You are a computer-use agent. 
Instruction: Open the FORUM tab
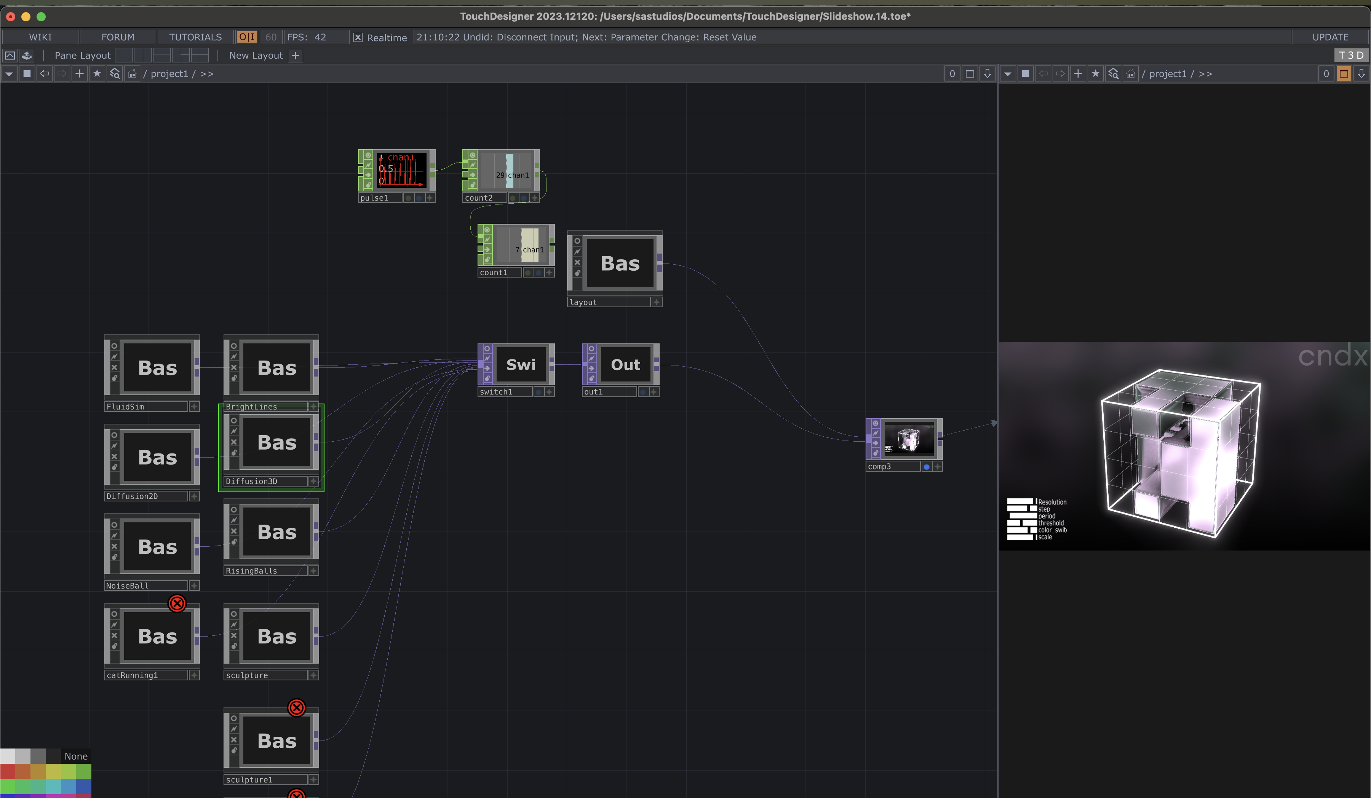(118, 37)
